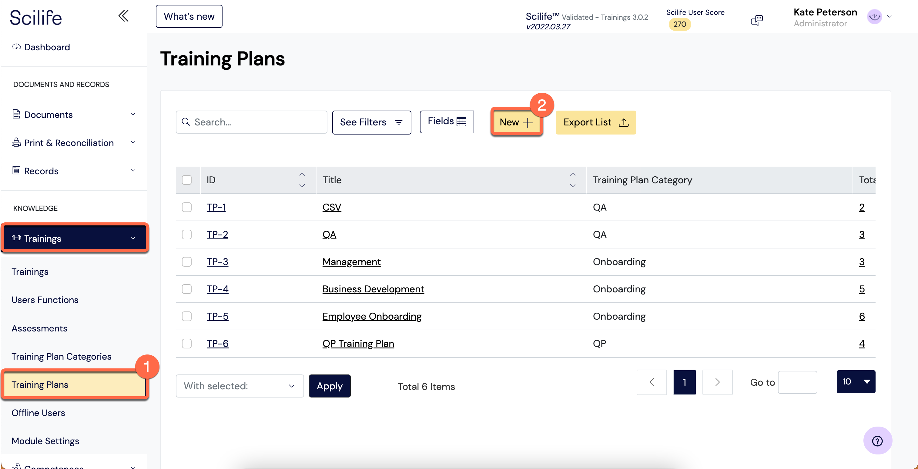Image resolution: width=918 pixels, height=469 pixels.
Task: Sort table by ID column arrows
Action: point(302,180)
